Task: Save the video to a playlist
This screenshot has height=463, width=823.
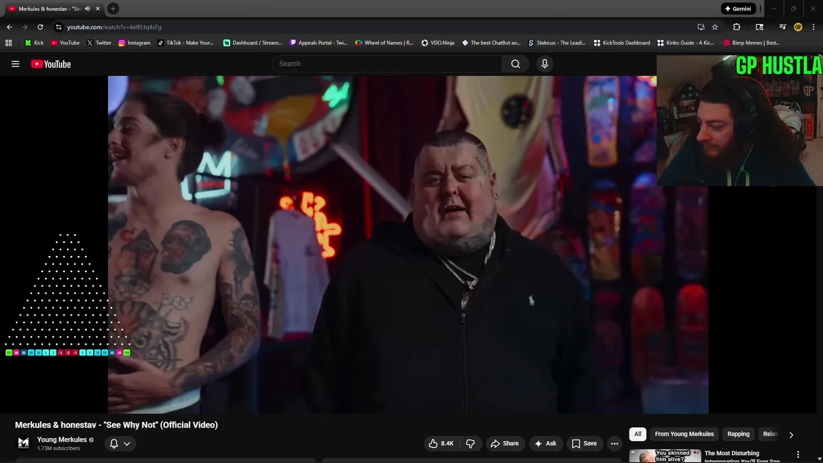Action: pyautogui.click(x=584, y=444)
